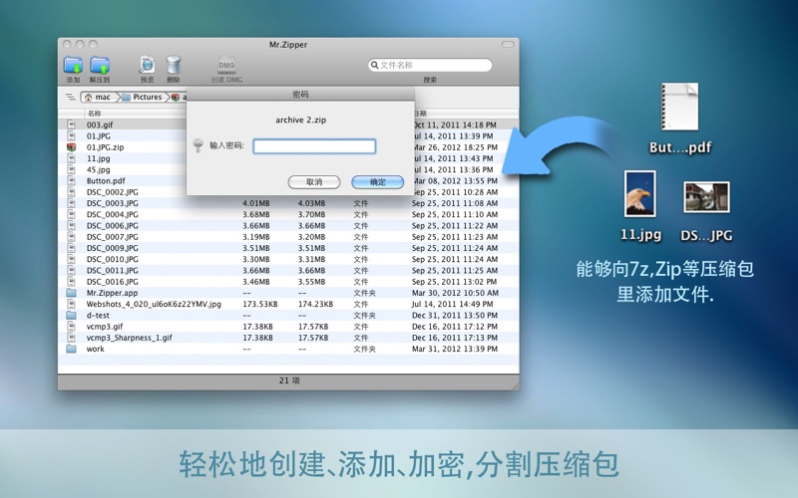Screen dimensions: 798x498
Task: Select the DS…JPG photo thumbnail on the desktop
Action: [706, 196]
